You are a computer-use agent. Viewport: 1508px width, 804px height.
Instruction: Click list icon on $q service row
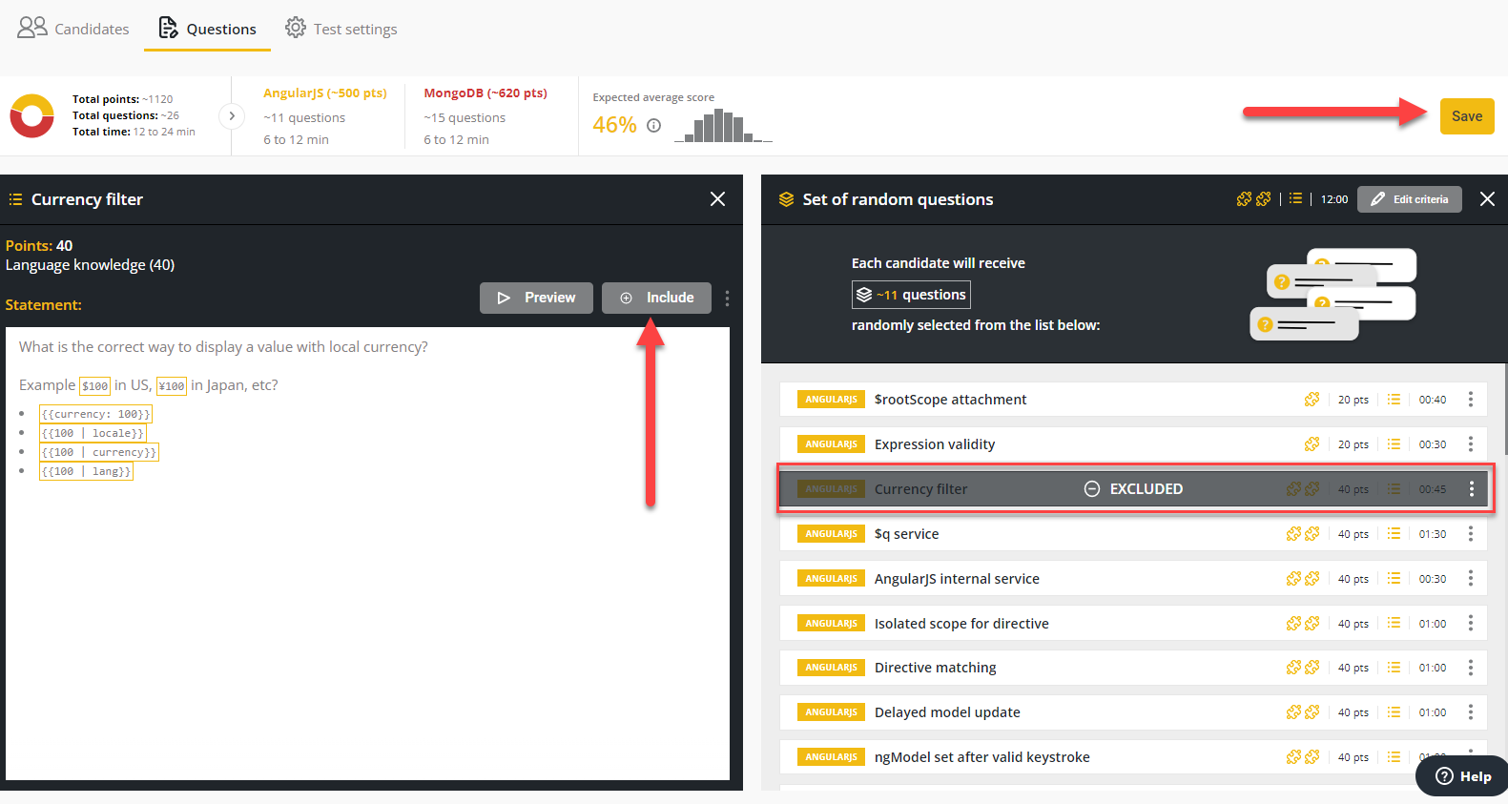click(x=1394, y=534)
